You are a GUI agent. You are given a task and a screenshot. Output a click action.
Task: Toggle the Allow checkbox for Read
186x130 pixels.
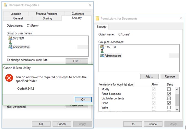click(154, 103)
